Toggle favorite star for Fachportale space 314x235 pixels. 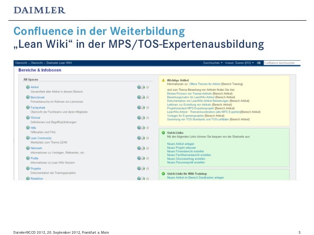pos(148,107)
